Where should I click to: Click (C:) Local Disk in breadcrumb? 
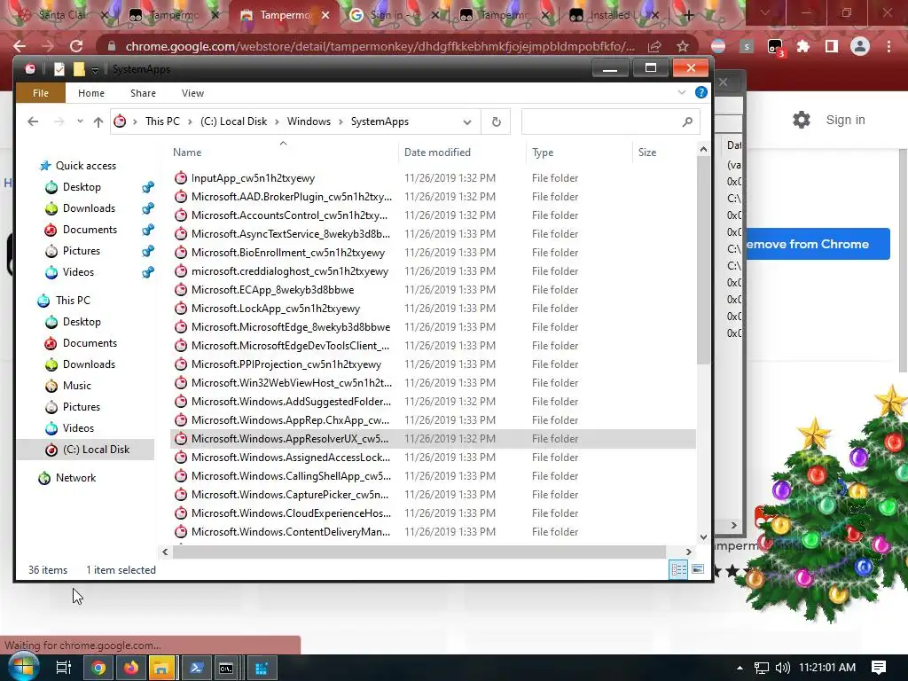coord(234,121)
